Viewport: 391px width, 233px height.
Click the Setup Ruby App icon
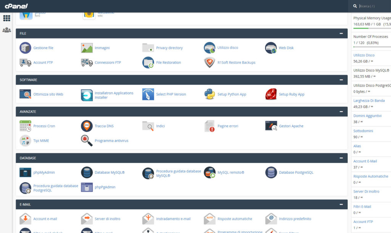point(271,94)
